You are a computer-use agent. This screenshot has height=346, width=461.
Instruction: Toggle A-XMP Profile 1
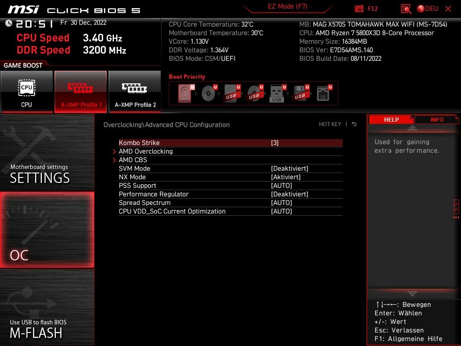coord(81,91)
